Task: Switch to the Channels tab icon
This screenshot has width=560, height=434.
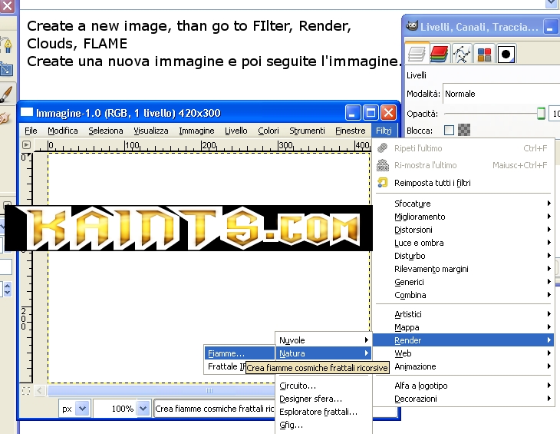Action: point(439,54)
